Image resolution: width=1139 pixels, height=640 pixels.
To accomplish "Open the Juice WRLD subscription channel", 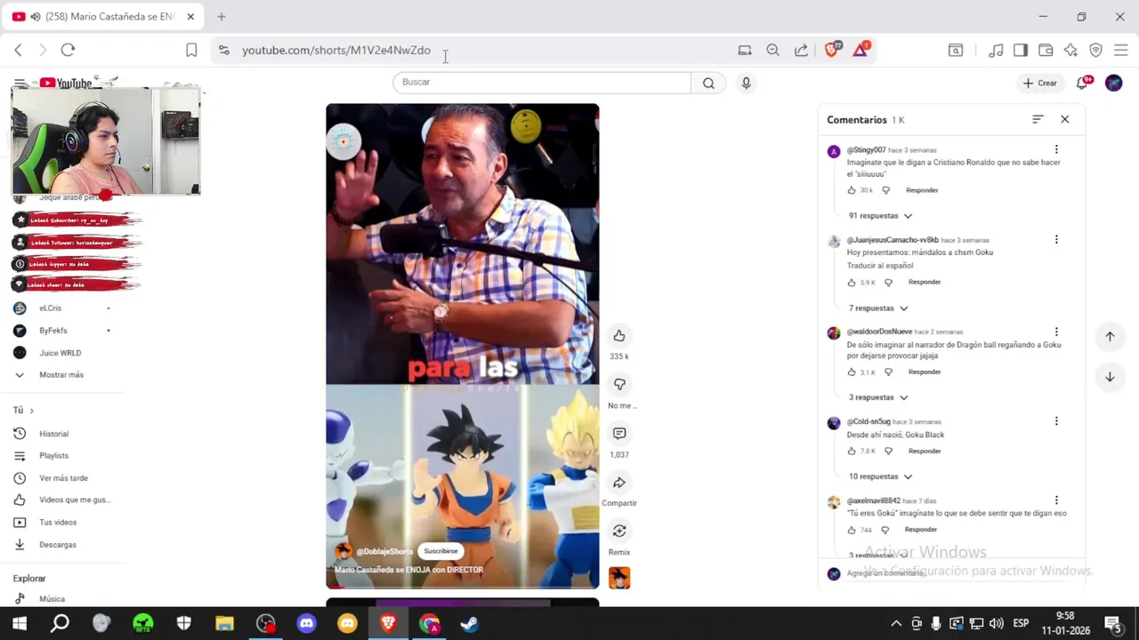I will coord(60,353).
